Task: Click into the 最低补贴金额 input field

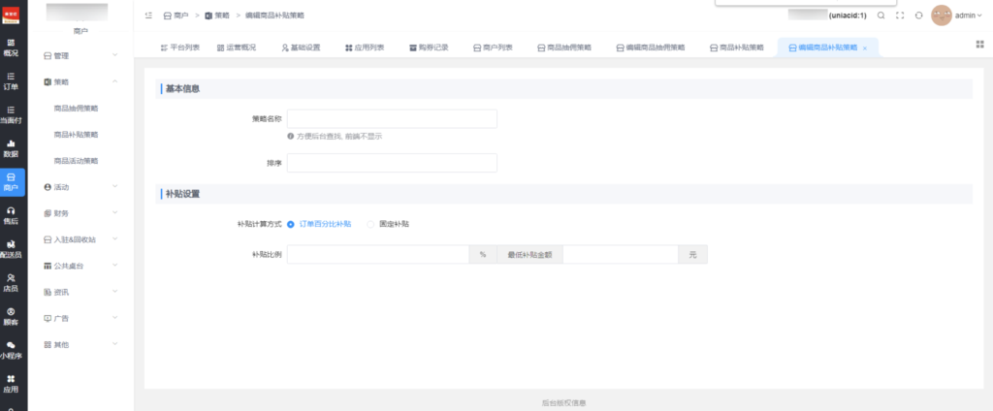Action: click(x=621, y=255)
